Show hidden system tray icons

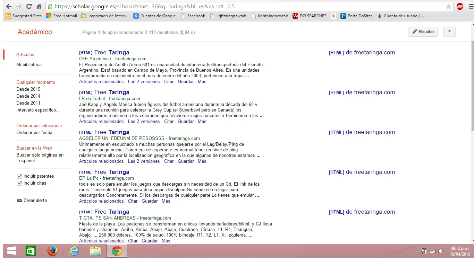pos(416,251)
